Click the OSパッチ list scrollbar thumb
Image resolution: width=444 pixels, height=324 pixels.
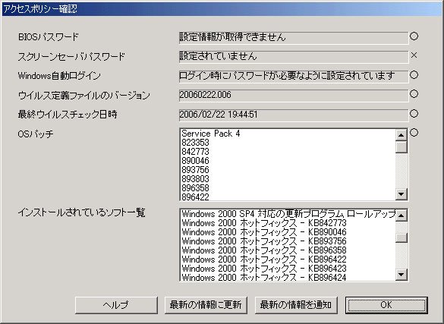pos(401,147)
